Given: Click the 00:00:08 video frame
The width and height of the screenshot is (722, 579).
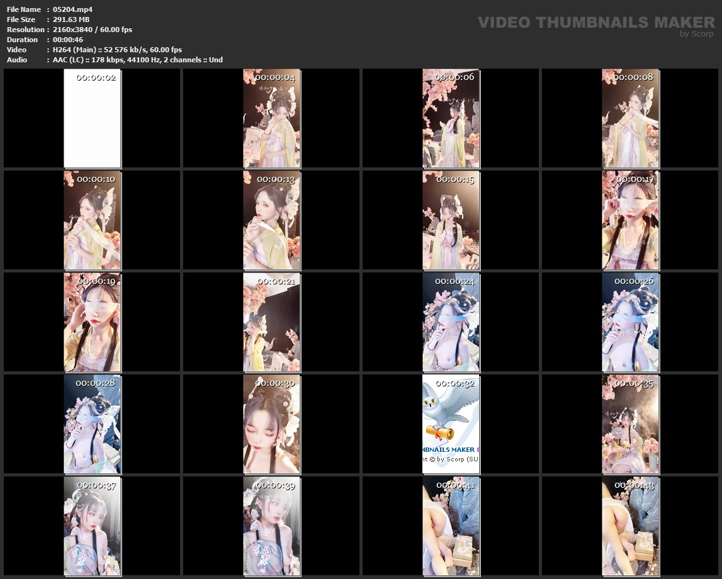Looking at the screenshot, I should pyautogui.click(x=630, y=118).
